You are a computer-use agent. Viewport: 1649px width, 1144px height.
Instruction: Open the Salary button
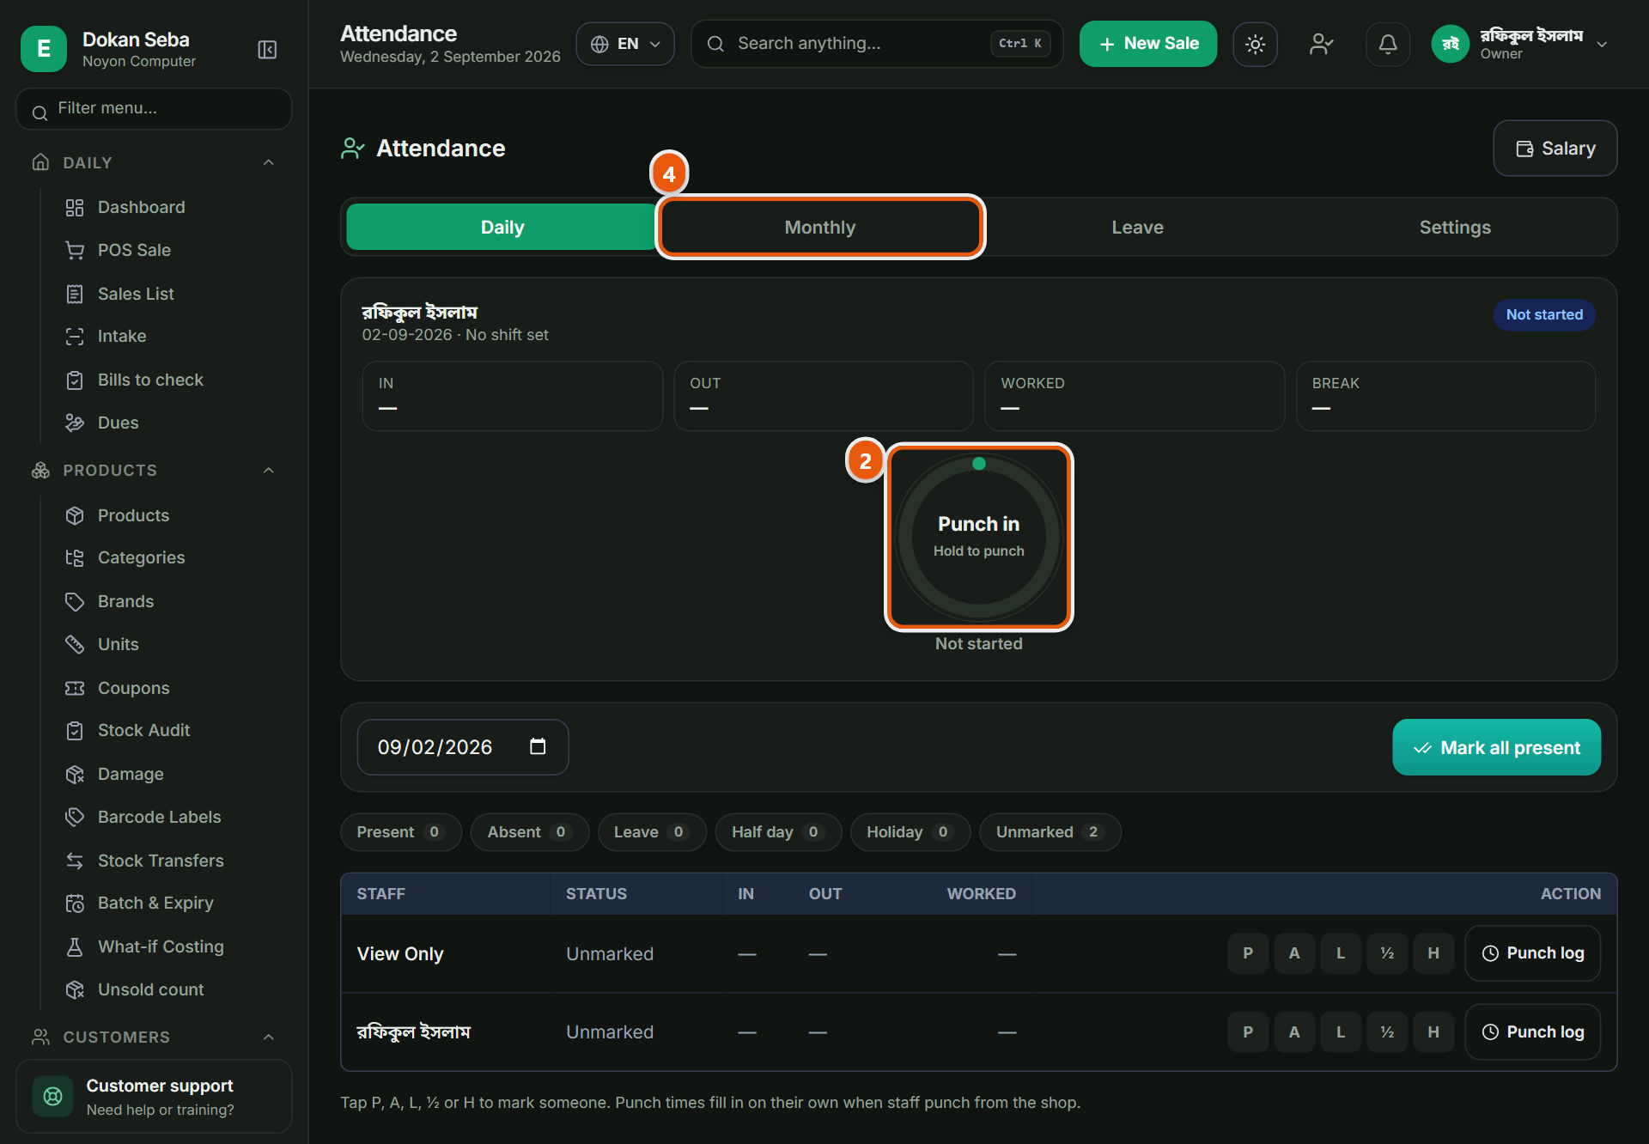coord(1555,149)
